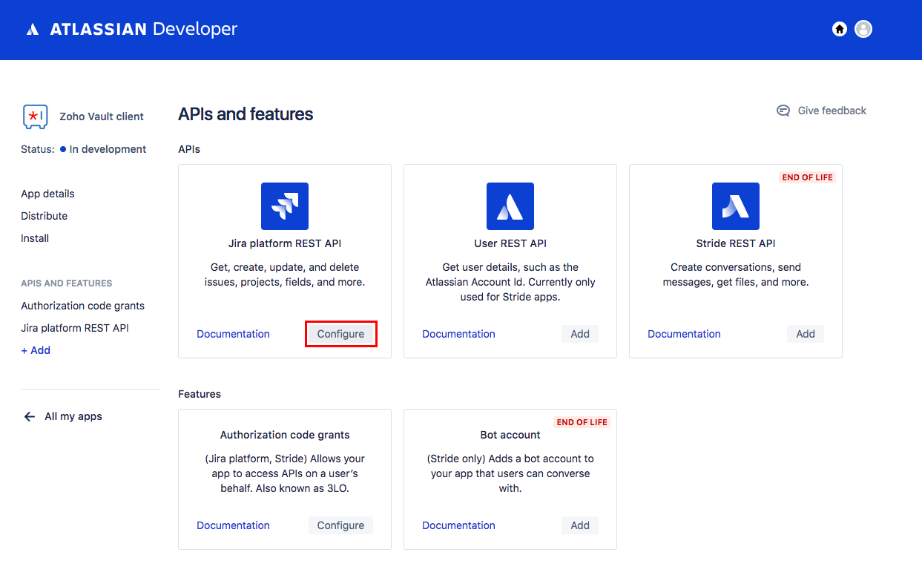
Task: Add the Stride REST API
Action: coord(806,334)
